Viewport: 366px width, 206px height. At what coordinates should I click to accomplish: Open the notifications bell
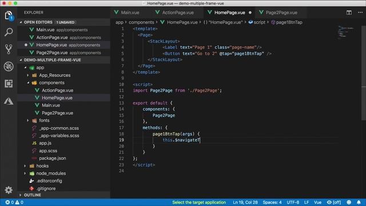coord(359,202)
